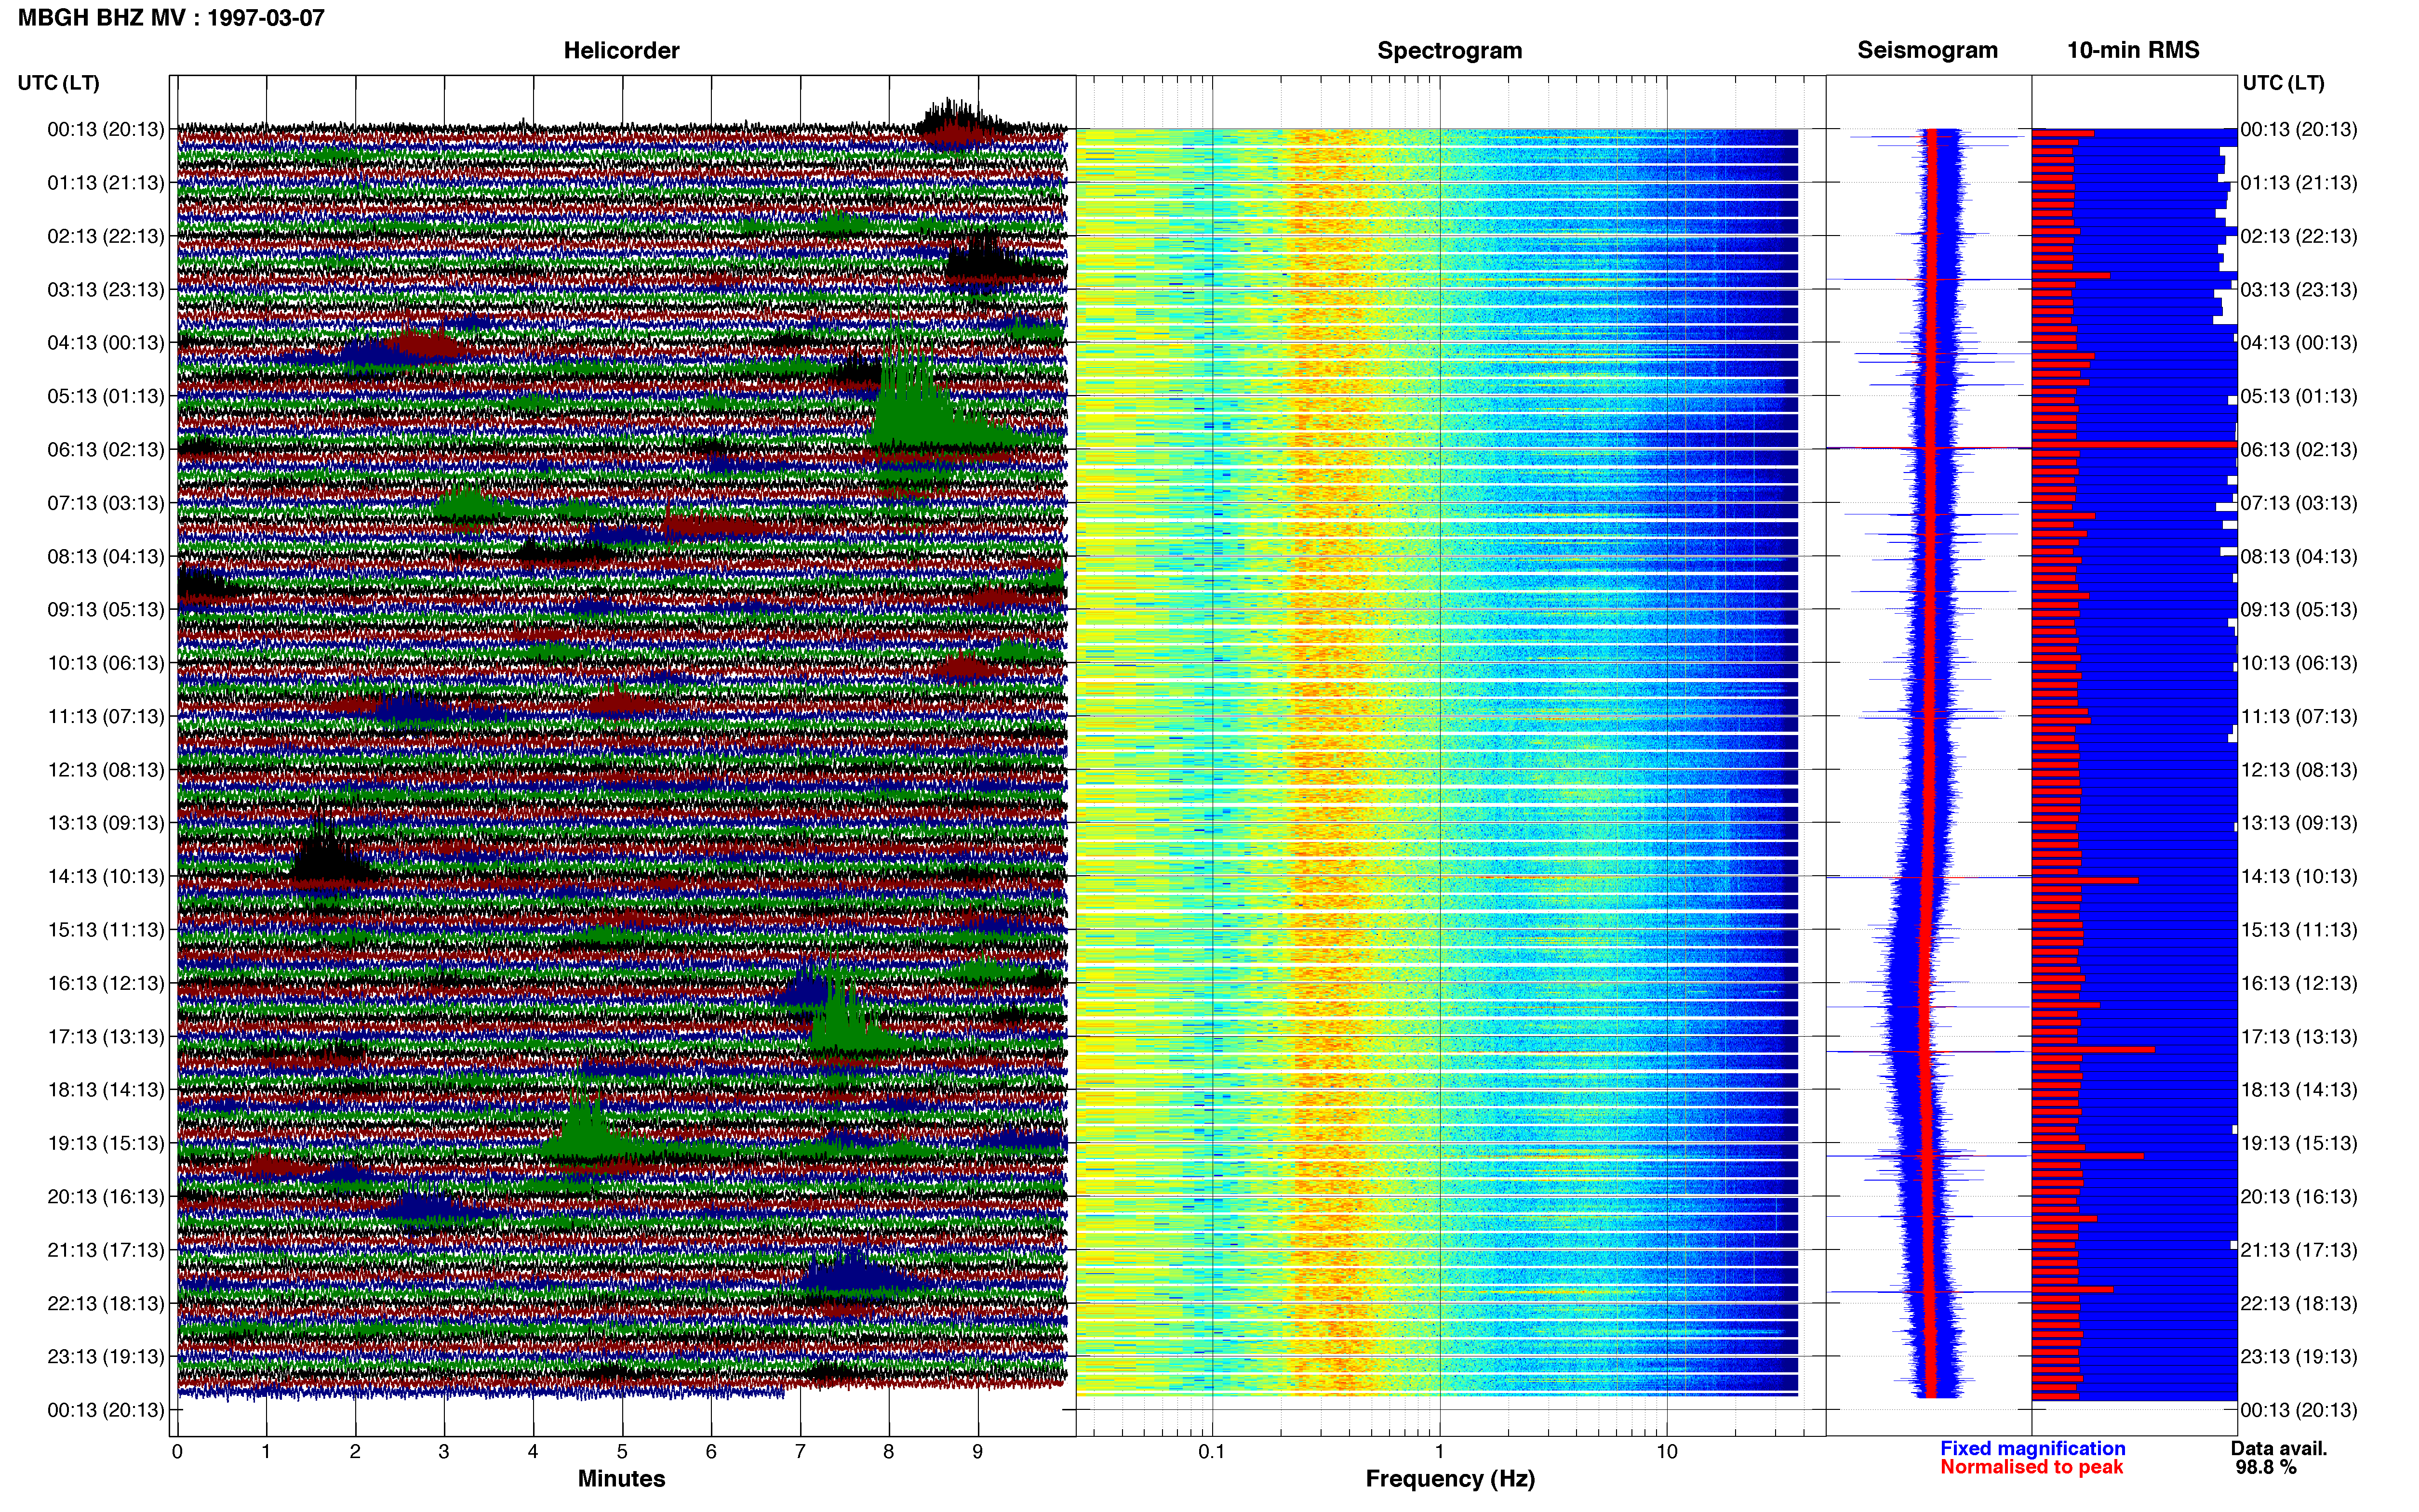Click minute tick '9' on the Helicorder axis

977,1452
